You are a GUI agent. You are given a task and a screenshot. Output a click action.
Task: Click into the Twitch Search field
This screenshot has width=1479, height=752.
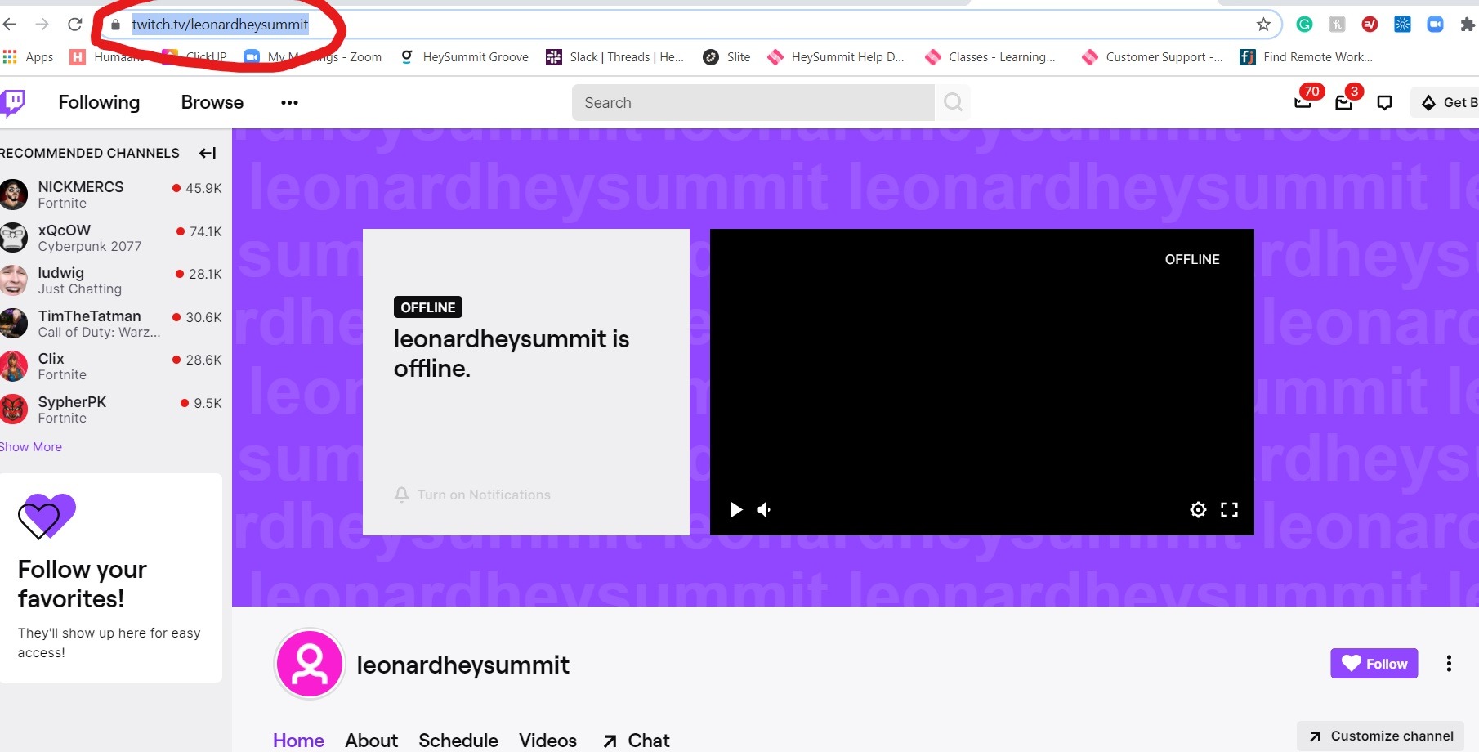(x=753, y=102)
